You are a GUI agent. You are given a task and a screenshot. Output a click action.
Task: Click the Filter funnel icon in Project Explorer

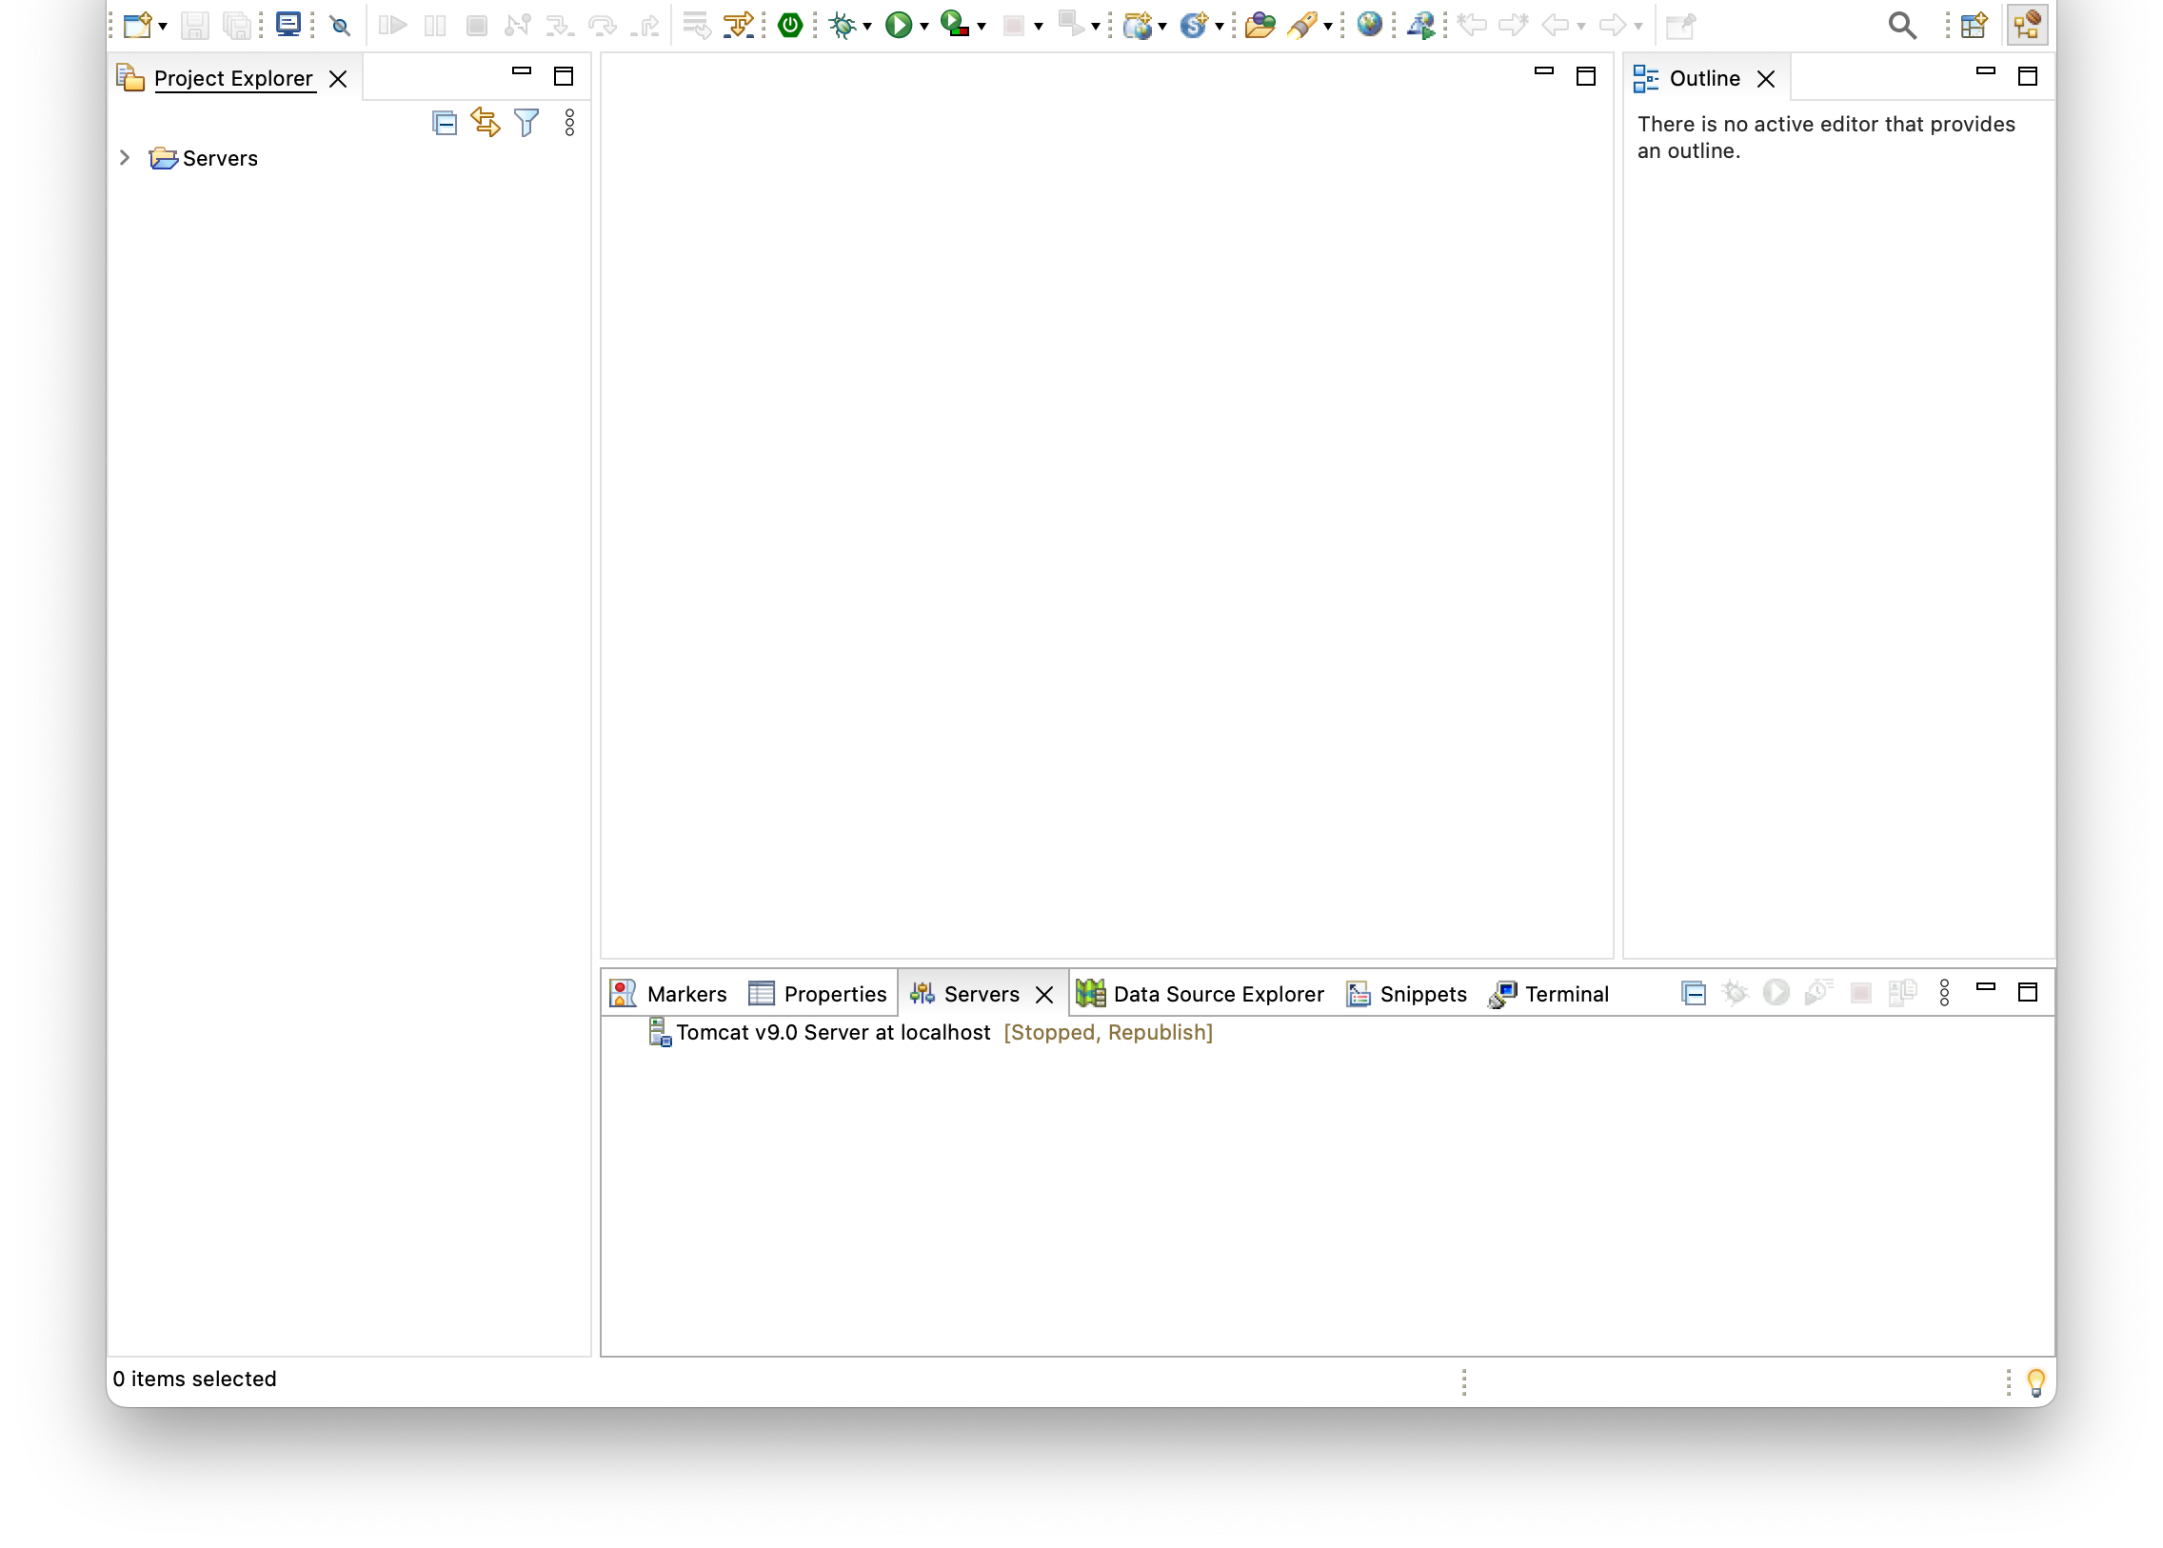tap(526, 123)
